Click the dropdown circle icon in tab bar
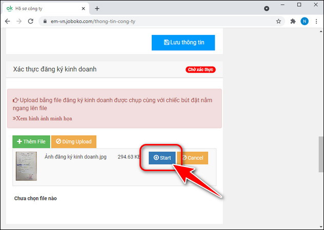The image size is (324, 230). pyautogui.click(x=267, y=9)
